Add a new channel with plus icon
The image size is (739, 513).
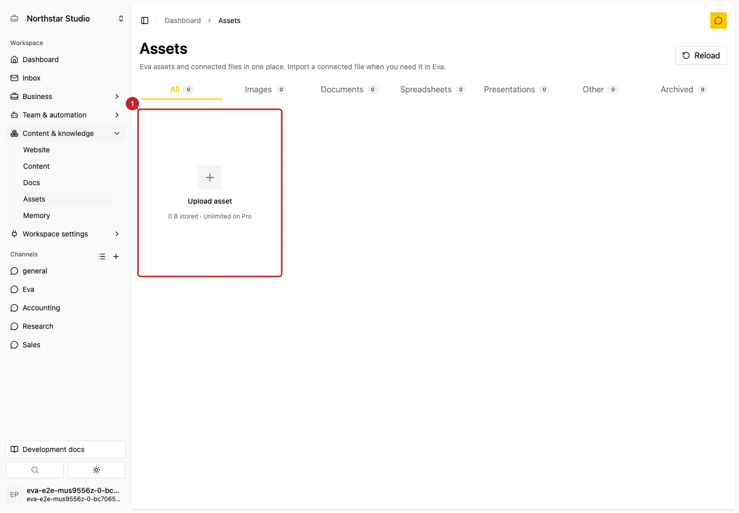click(x=116, y=256)
